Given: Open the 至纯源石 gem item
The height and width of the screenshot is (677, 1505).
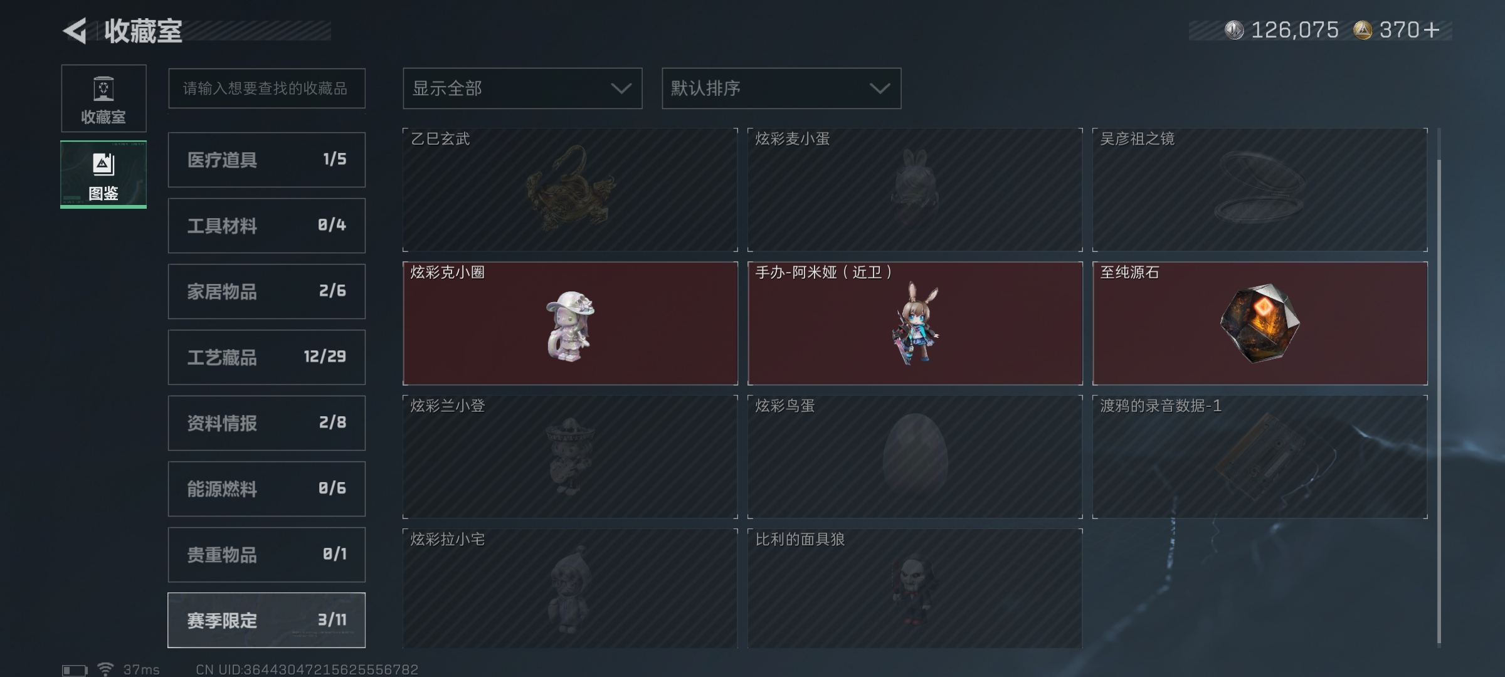Looking at the screenshot, I should 1260,323.
